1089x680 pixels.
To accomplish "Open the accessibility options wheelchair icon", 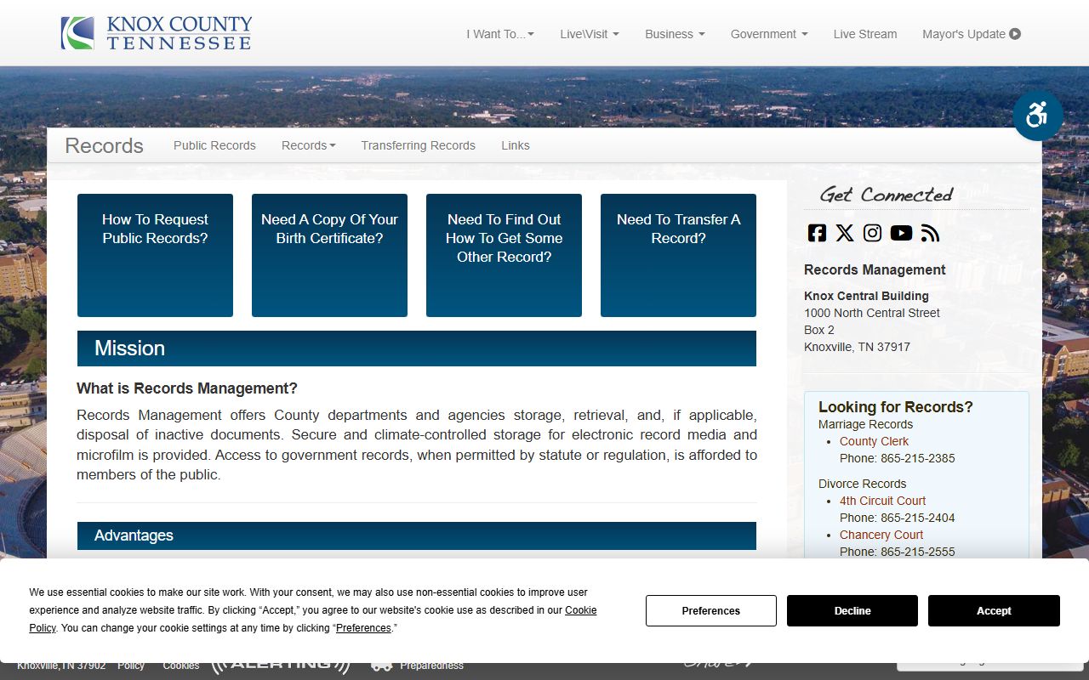I will 1037,115.
